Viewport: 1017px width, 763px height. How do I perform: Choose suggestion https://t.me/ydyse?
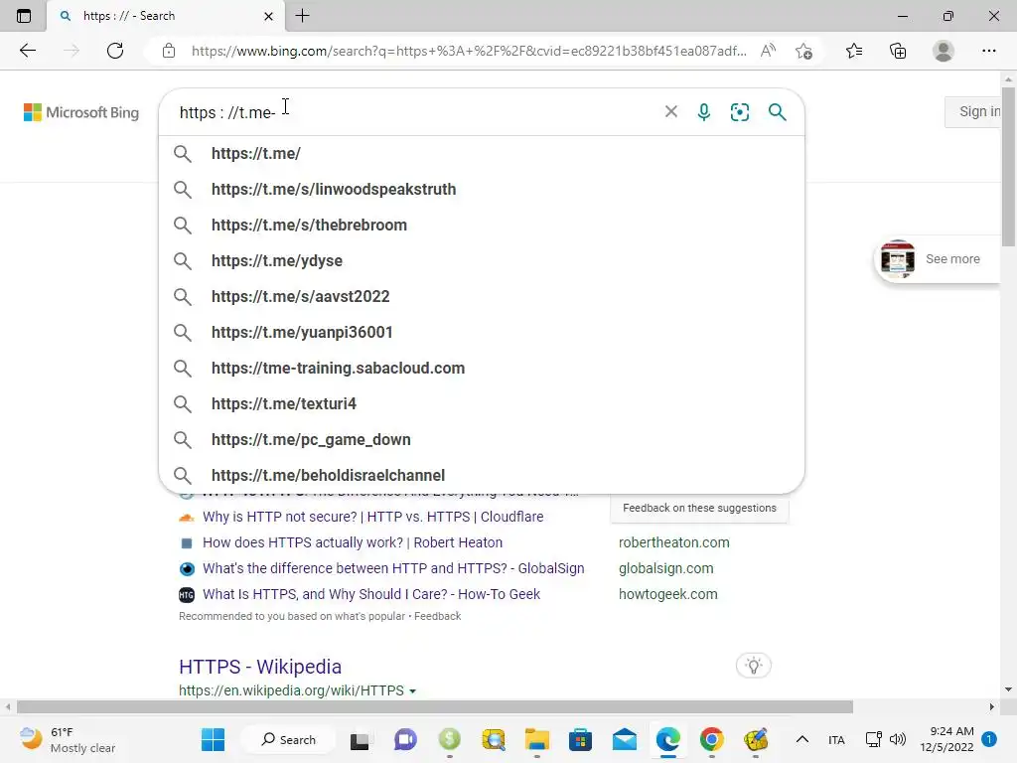[x=482, y=261]
